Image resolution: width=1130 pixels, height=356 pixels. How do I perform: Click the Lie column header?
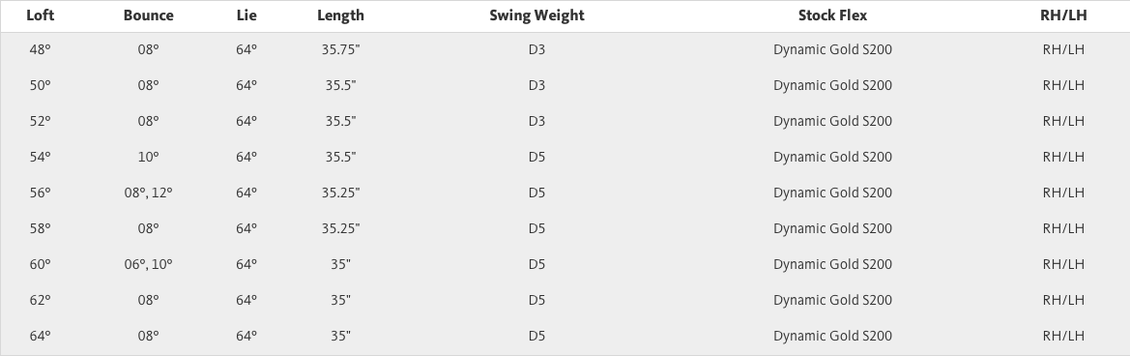tap(246, 15)
